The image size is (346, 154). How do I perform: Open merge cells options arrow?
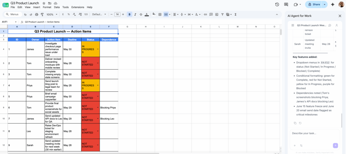(x=170, y=14)
